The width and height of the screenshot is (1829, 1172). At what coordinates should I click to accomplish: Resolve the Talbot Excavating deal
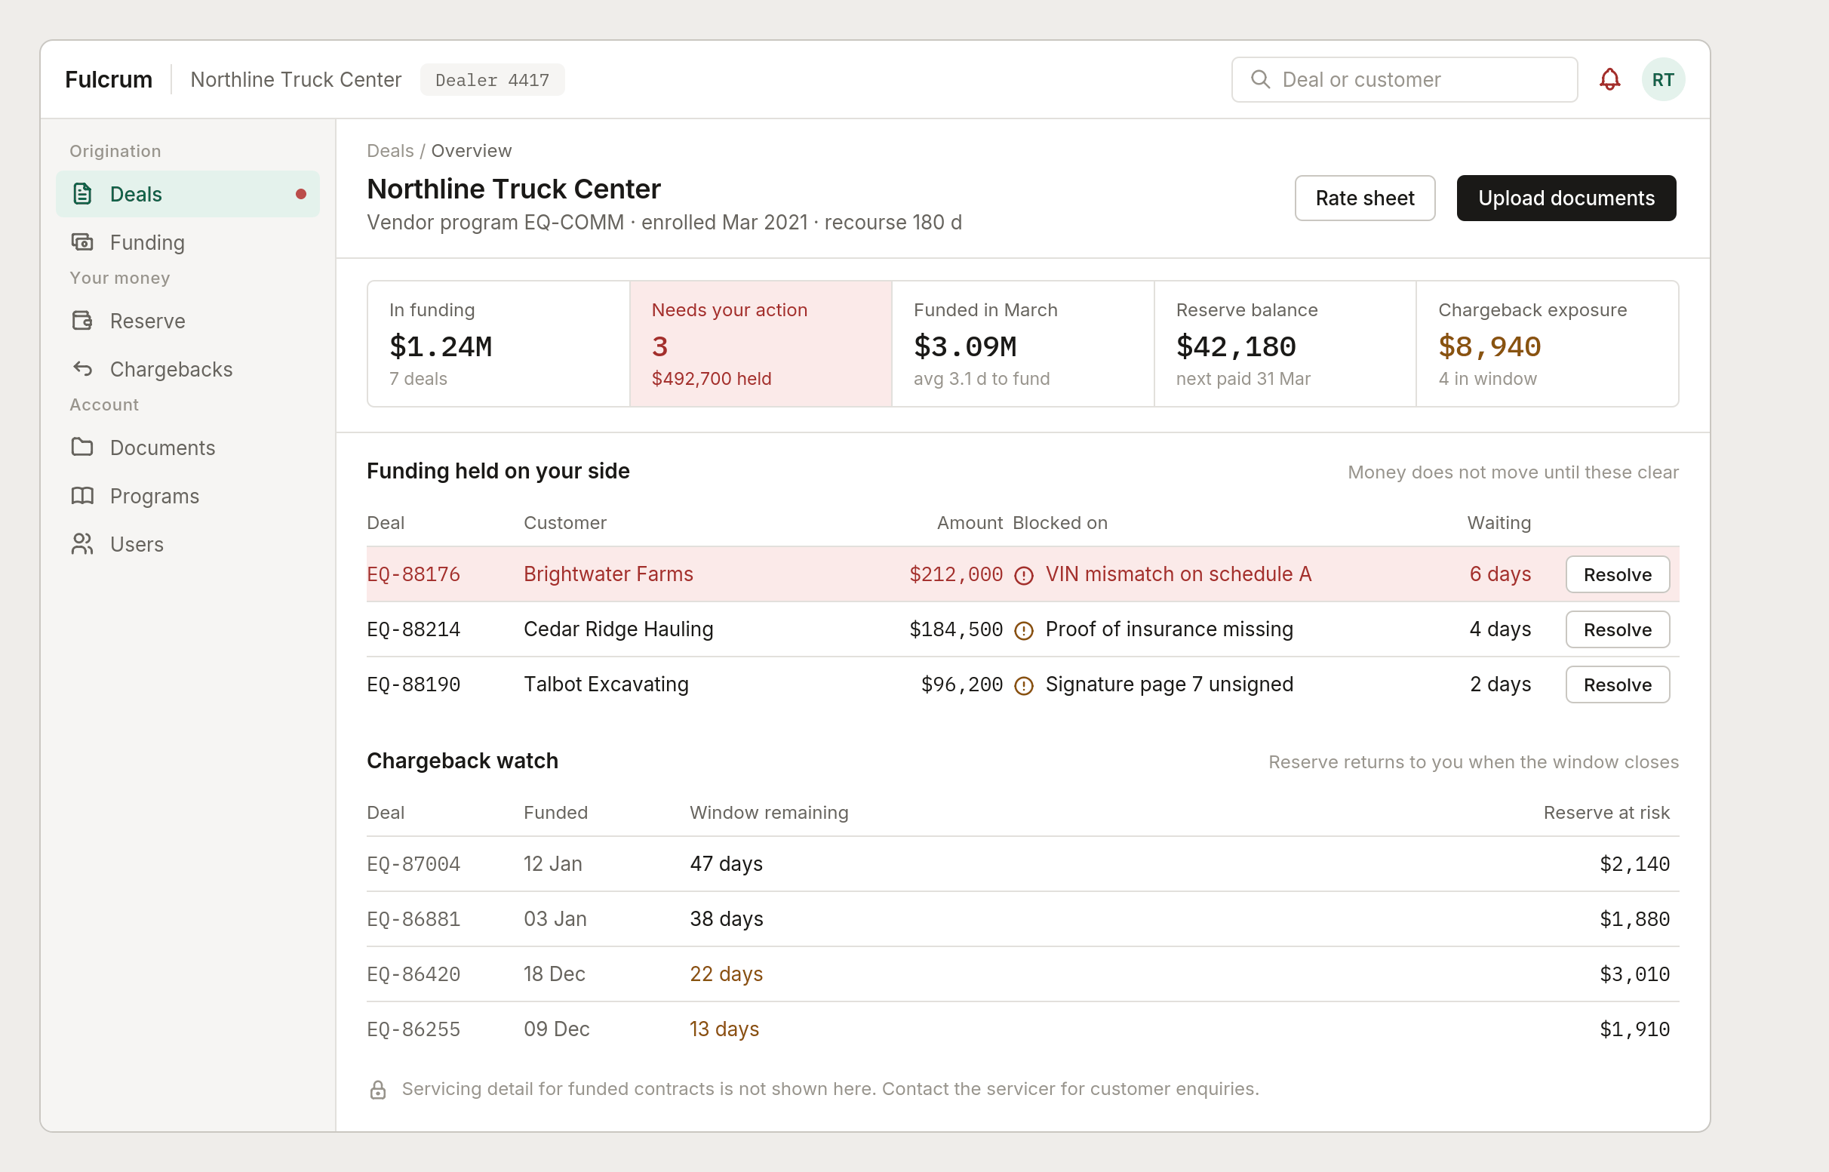pos(1618,684)
